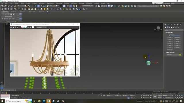Click the Circle spline button
Screen dimensions: 184x103
pos(170,40)
